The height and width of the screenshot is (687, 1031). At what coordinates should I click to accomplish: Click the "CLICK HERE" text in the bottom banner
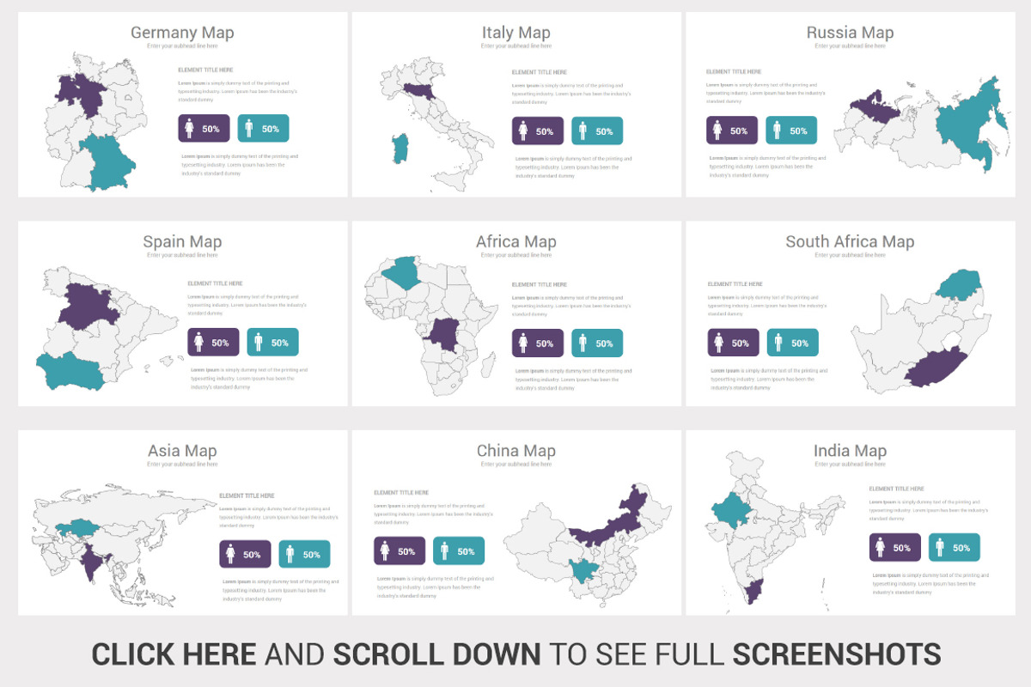(x=174, y=654)
